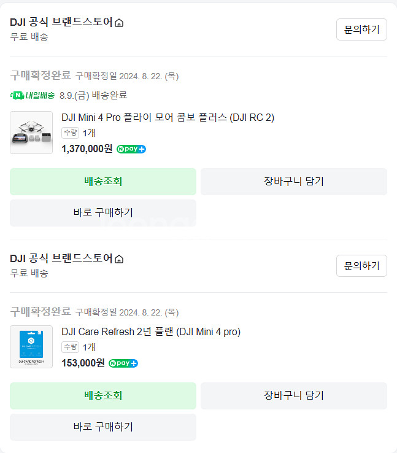Track delivery with 배송조회 for Care Refresh
Image resolution: width=397 pixels, height=453 pixels.
[103, 395]
